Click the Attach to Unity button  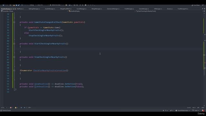point(56,5)
